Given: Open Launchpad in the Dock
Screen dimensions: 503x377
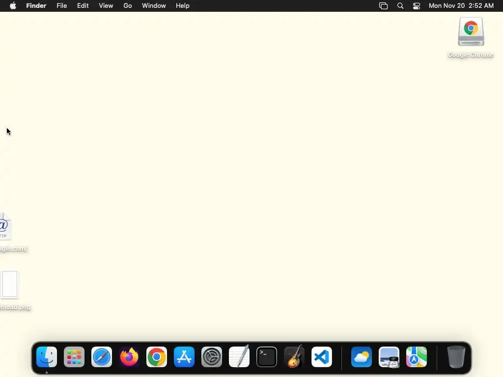Looking at the screenshot, I should tap(74, 357).
